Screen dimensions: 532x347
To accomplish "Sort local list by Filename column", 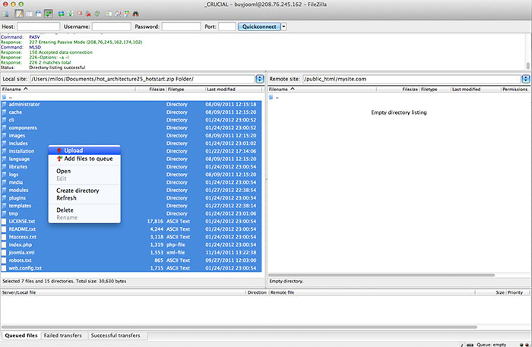I will (x=68, y=89).
